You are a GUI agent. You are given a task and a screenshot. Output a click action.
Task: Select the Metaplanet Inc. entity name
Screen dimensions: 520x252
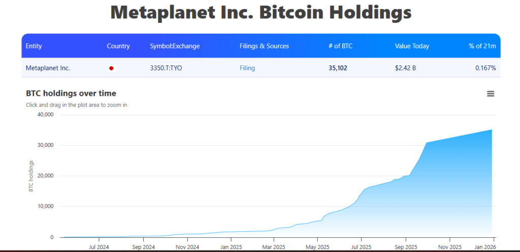click(48, 68)
